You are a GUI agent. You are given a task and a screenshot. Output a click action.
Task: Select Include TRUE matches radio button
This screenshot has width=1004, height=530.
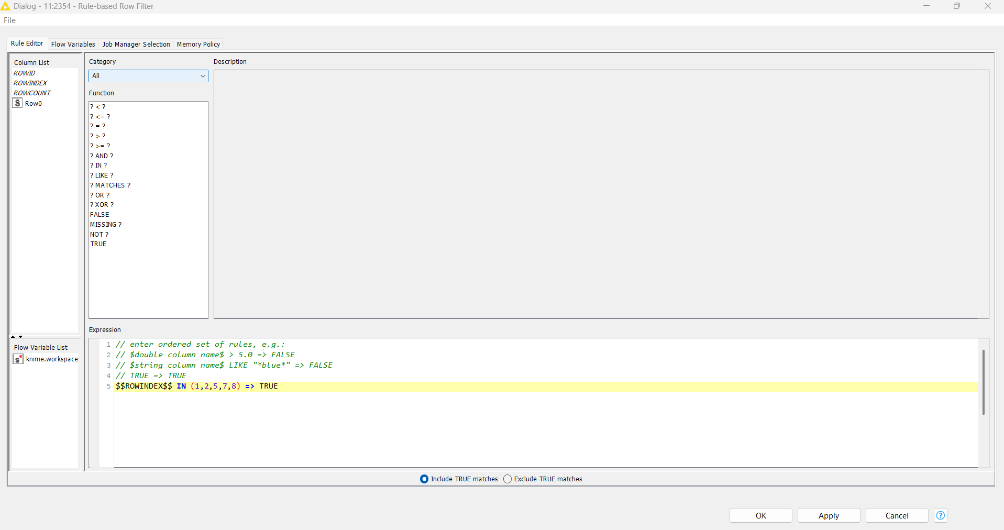tap(424, 479)
